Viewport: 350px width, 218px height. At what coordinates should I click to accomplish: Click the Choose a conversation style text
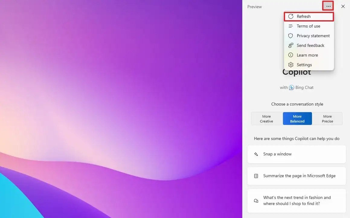pyautogui.click(x=297, y=104)
